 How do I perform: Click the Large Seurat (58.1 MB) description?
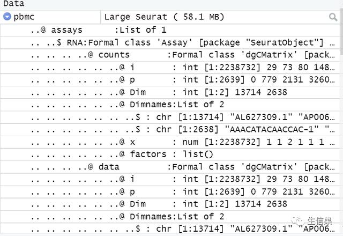(165, 17)
